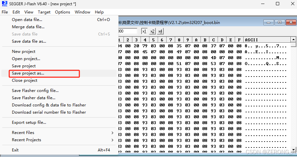Close the stm32f207_boot.bin child window
The image size is (297, 157).
(291, 22)
